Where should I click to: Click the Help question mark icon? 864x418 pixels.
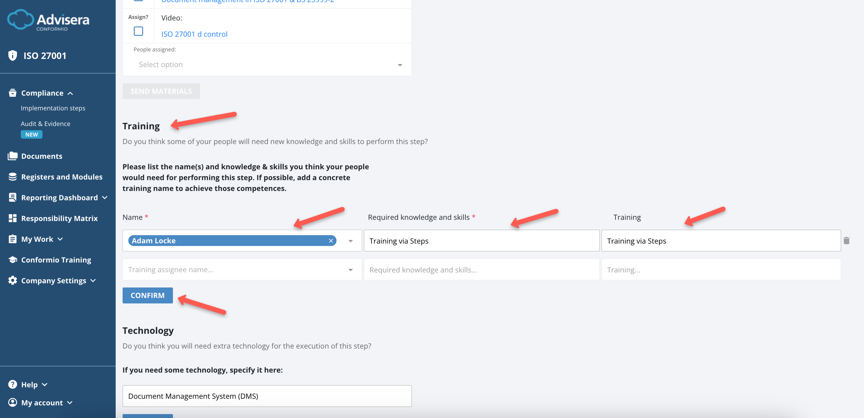[12, 385]
